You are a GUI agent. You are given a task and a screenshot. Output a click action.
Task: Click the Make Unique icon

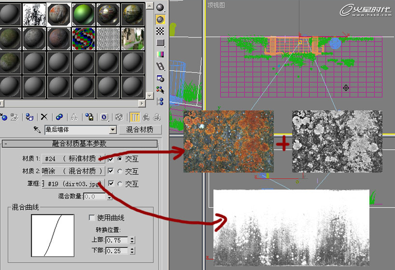click(74, 117)
